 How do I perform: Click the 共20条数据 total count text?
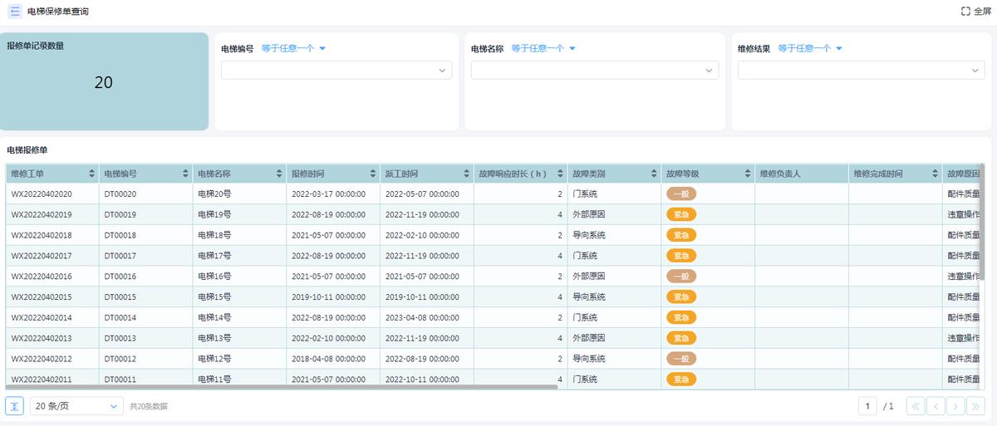pos(149,406)
